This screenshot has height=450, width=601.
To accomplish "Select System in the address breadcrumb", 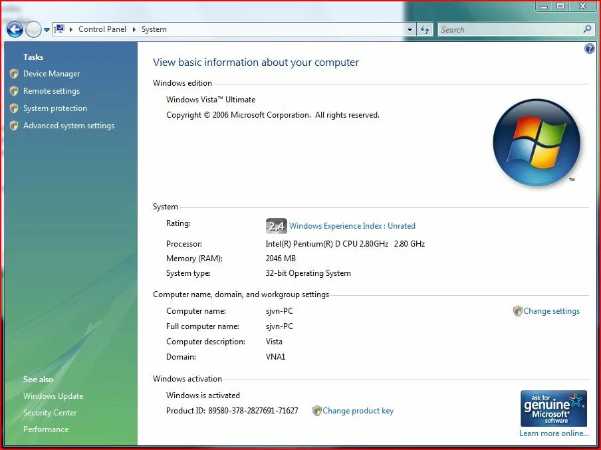I will click(154, 29).
